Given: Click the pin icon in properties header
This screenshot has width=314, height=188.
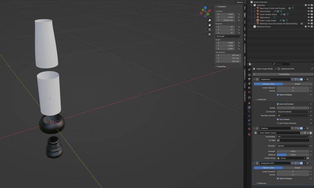Looking at the screenshot, I should point(312,69).
